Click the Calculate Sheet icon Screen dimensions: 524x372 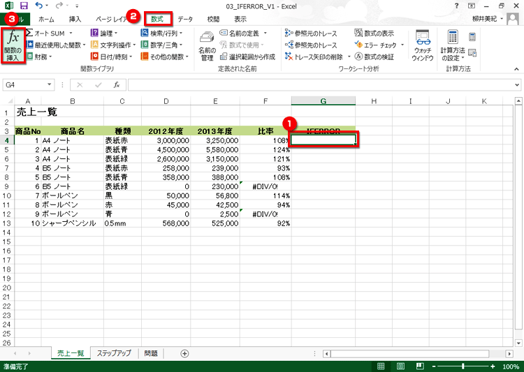coord(472,52)
